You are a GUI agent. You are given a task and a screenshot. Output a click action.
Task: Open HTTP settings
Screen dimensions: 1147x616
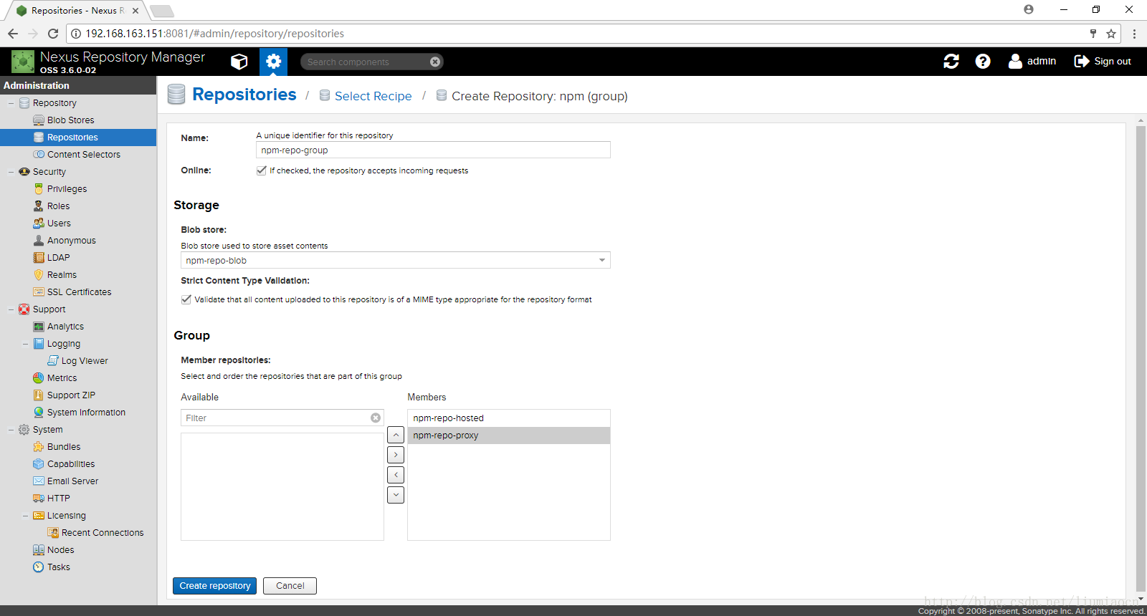point(58,499)
